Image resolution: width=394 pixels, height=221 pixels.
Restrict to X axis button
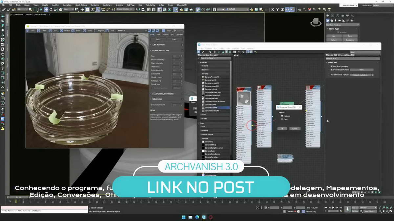[273, 9]
